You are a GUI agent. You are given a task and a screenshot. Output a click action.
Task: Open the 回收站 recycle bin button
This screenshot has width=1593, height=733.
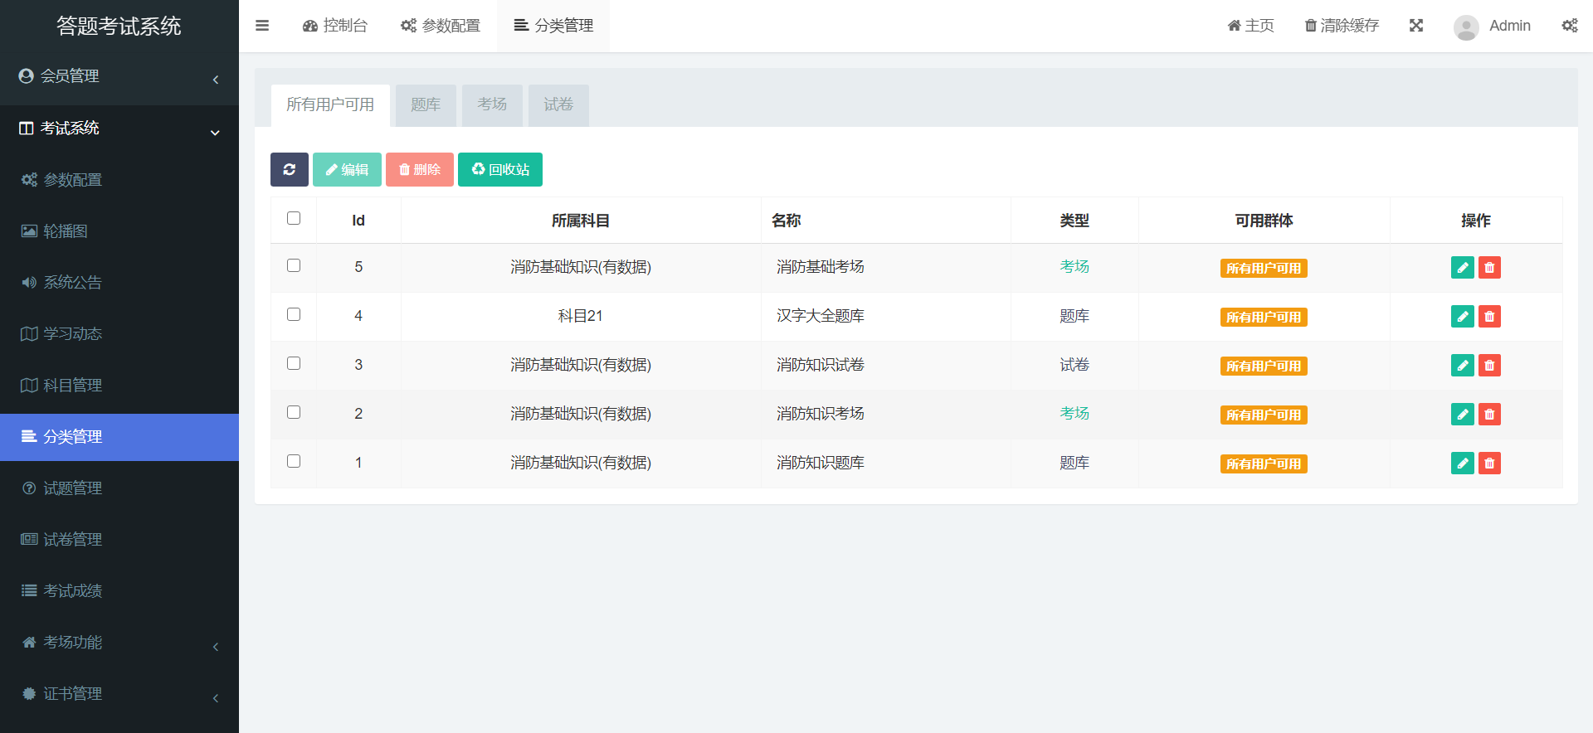(x=500, y=169)
